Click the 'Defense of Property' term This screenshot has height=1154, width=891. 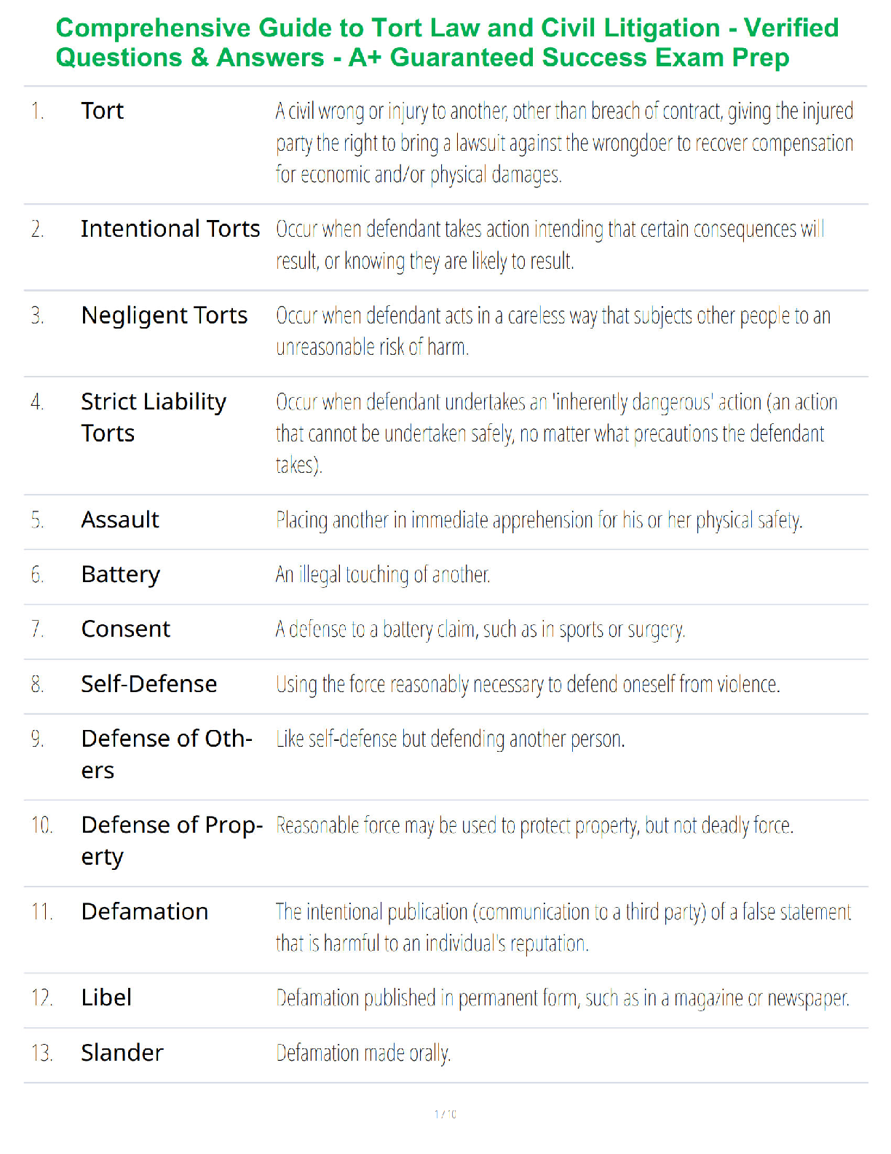point(172,841)
